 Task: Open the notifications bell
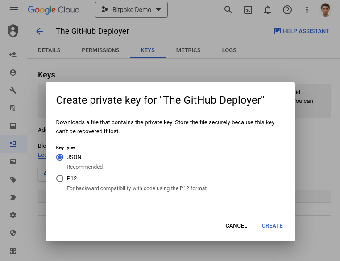click(x=268, y=10)
